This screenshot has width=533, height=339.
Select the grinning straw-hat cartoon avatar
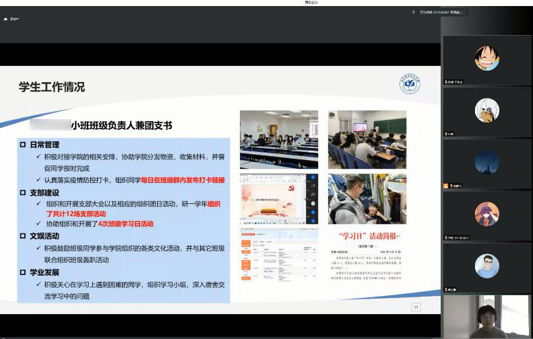(487, 59)
